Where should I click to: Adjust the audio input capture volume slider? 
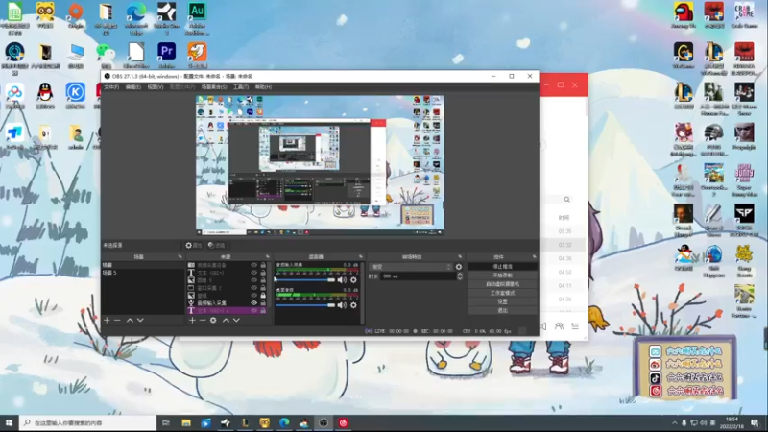click(305, 280)
